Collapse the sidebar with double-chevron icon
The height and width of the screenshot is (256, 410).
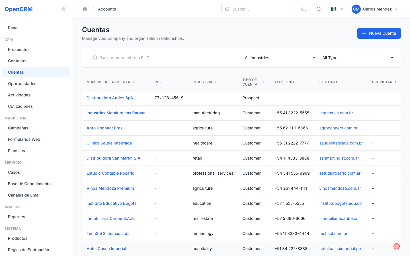(x=63, y=9)
